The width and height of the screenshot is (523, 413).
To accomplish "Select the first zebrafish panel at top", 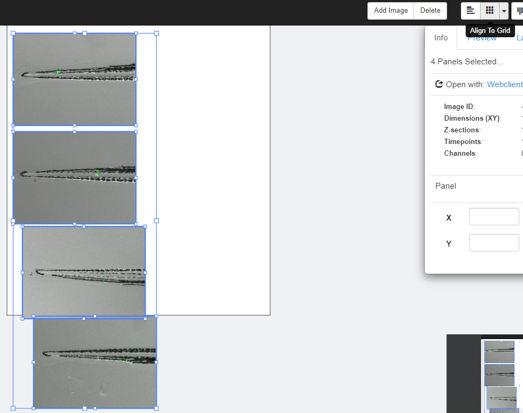I will (x=74, y=79).
